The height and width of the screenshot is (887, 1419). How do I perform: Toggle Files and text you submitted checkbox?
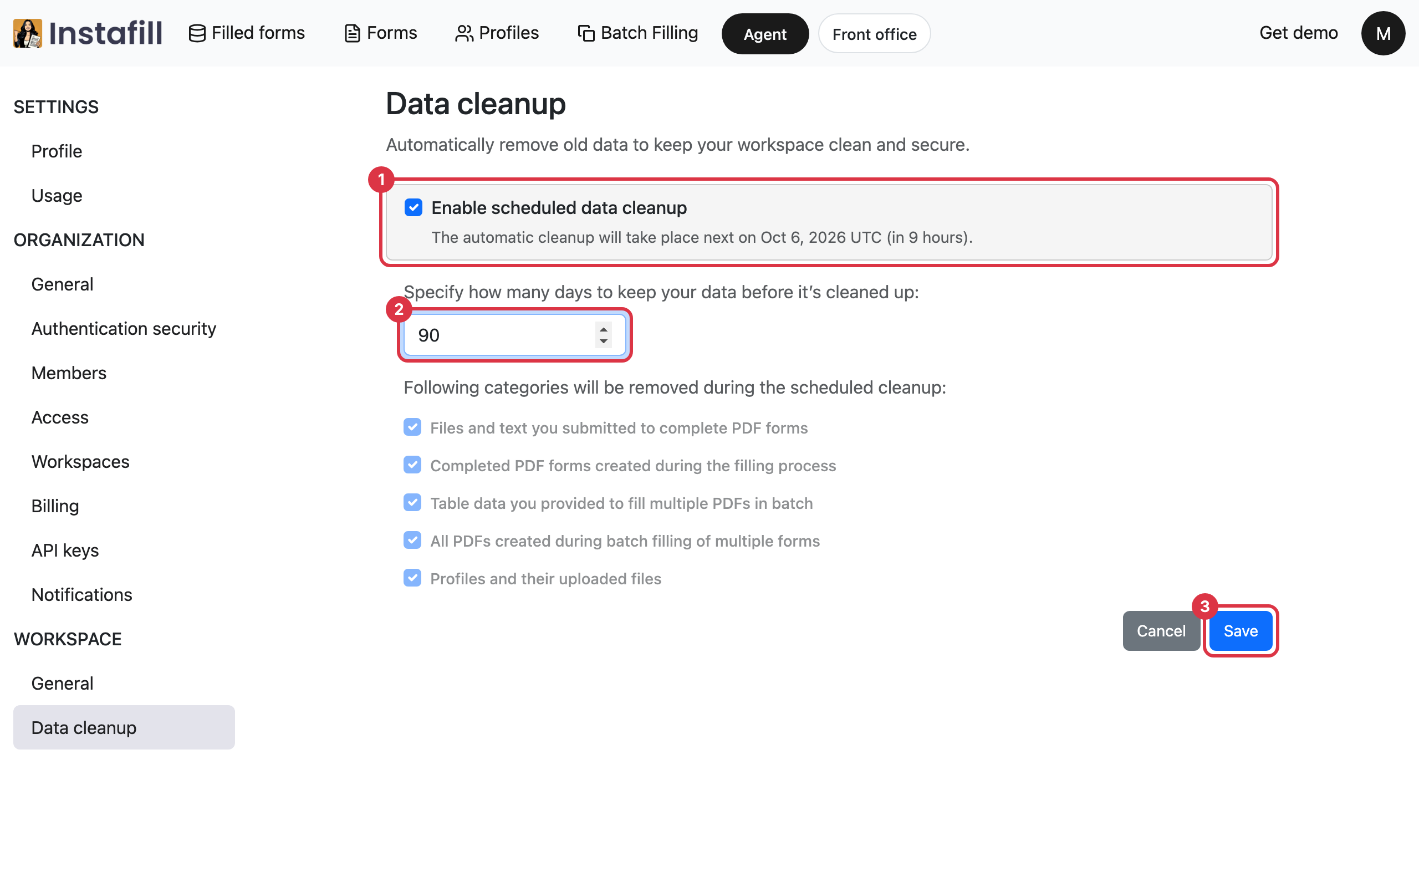pyautogui.click(x=412, y=427)
